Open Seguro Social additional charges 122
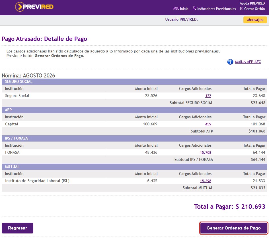 pyautogui.click(x=208, y=96)
